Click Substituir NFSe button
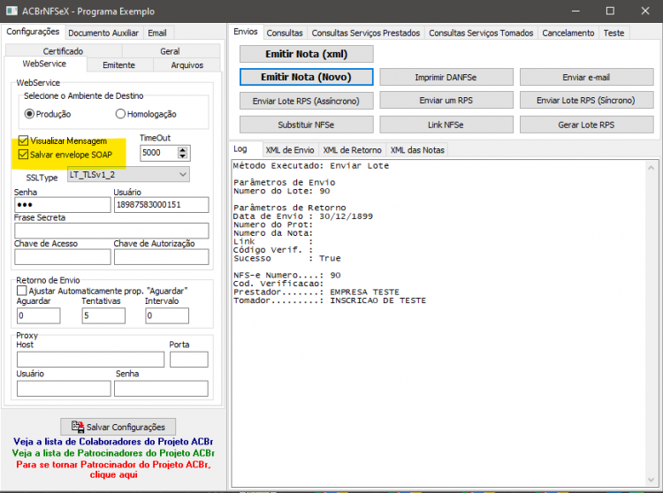Viewport: 663px width, 493px height. click(x=306, y=125)
